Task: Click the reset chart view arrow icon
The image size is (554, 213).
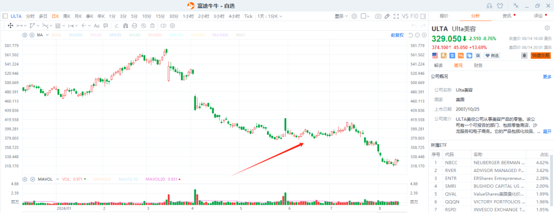Action: [410, 35]
